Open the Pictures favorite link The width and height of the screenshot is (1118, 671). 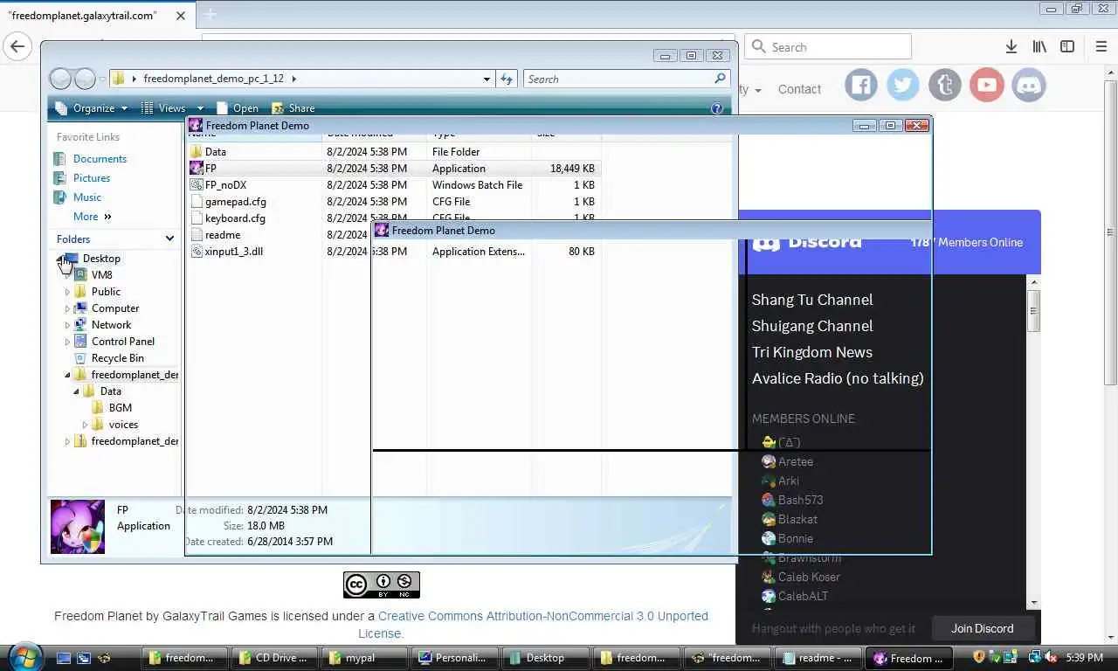point(92,178)
